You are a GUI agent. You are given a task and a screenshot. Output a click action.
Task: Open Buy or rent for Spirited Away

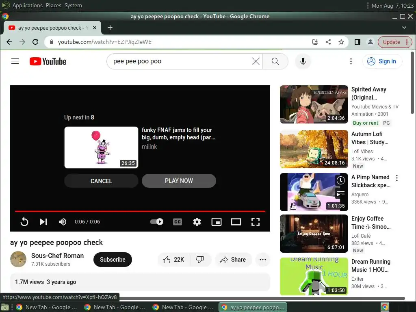365,123
